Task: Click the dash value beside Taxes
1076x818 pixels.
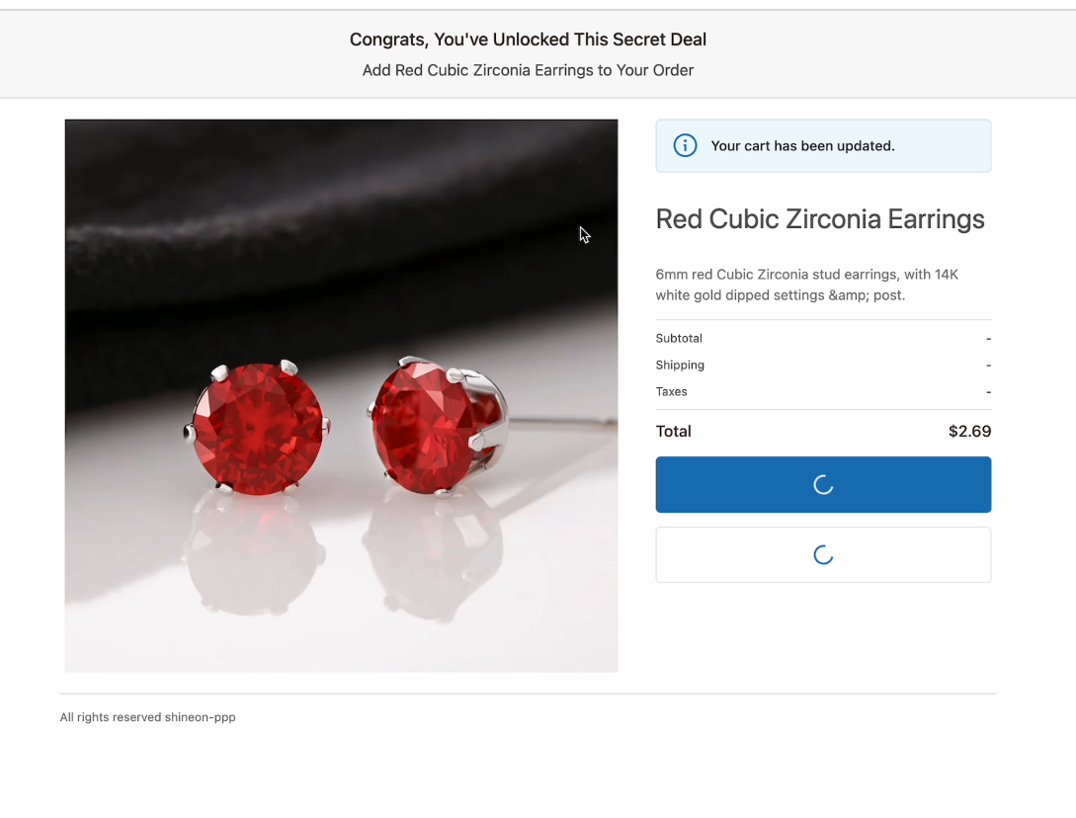Action: coord(988,392)
